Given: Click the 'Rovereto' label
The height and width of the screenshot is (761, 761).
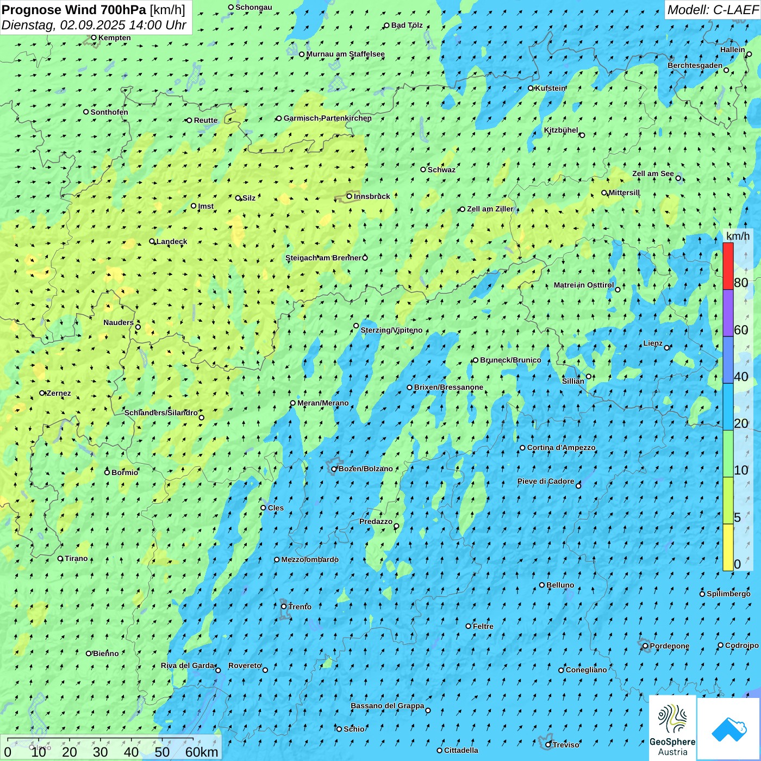Looking at the screenshot, I should click(245, 665).
